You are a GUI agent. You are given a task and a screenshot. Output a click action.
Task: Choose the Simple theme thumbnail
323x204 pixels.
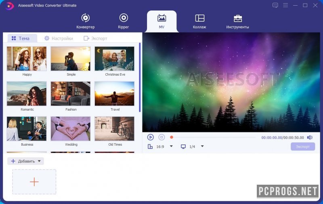point(71,59)
